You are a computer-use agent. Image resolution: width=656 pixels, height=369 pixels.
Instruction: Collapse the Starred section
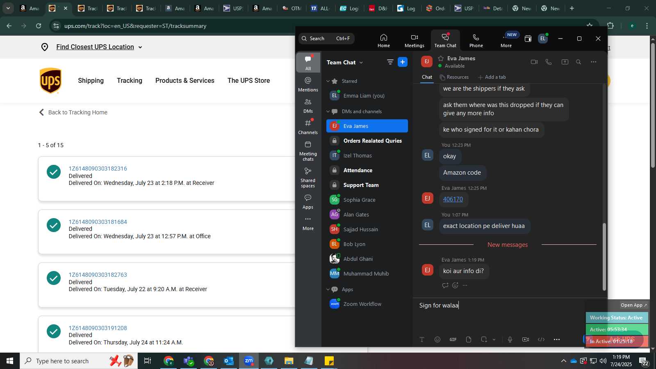328,81
